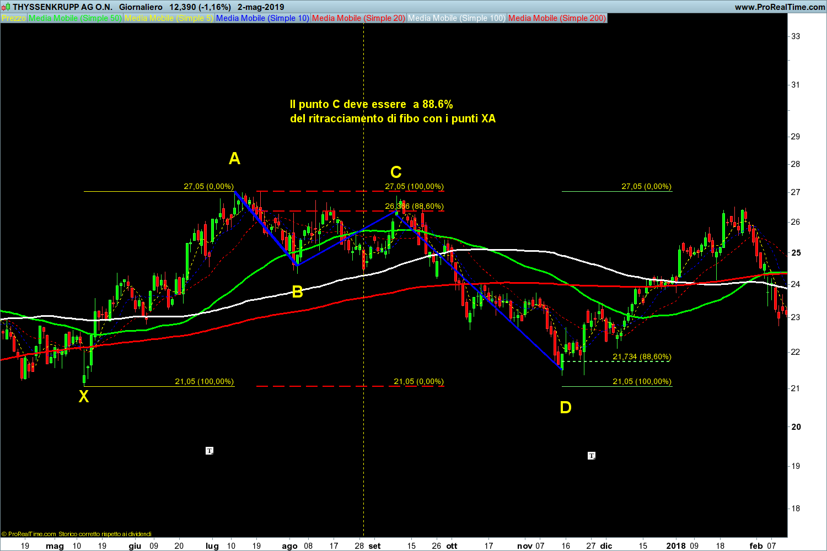Click the chart icon beside THYSSENKRUPP title

(x=6, y=7)
